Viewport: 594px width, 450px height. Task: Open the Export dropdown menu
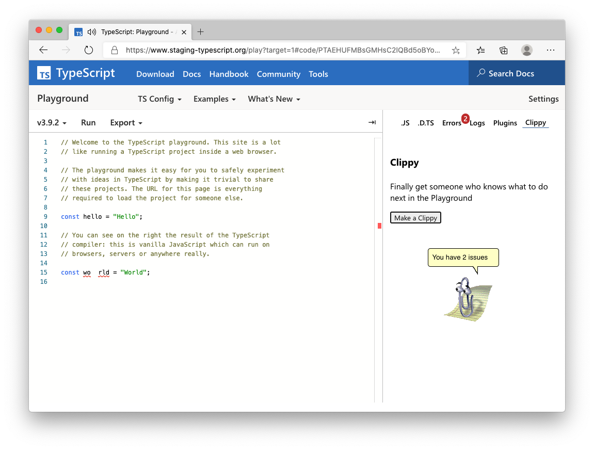[126, 123]
